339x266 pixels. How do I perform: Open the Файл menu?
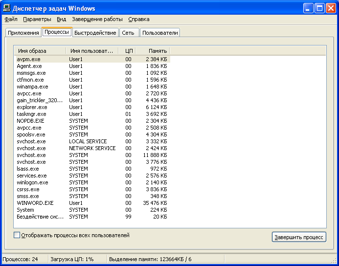point(11,19)
